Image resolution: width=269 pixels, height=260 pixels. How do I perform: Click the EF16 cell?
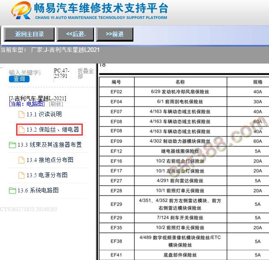click(x=116, y=161)
